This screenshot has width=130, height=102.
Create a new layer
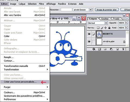(117, 49)
